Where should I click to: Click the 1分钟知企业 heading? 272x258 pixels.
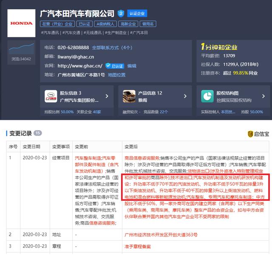pyautogui.click(x=219, y=47)
